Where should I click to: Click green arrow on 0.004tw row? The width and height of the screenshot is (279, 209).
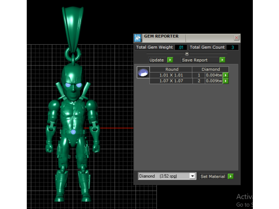(x=226, y=75)
